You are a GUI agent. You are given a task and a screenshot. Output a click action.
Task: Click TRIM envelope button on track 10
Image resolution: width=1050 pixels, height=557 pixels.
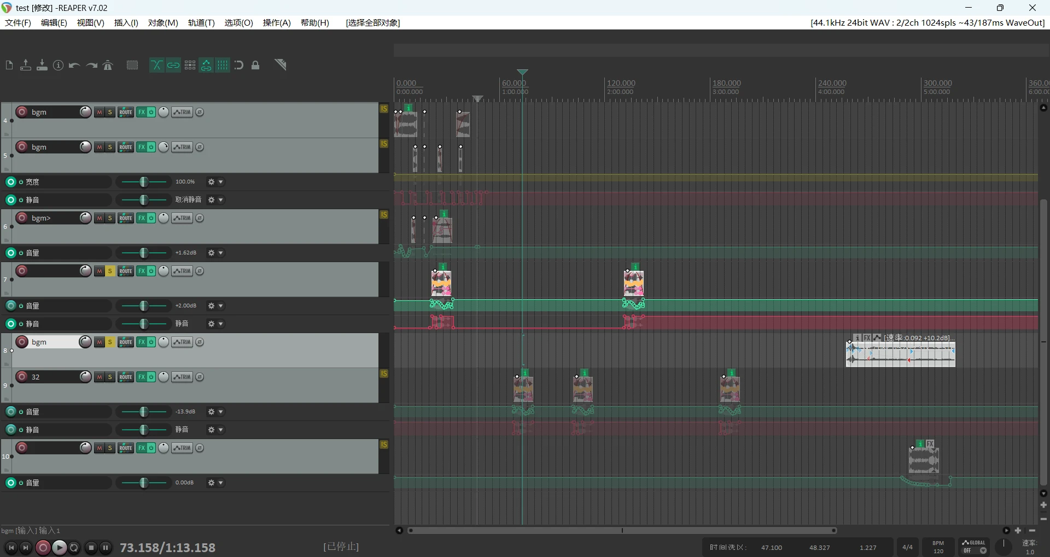coord(182,448)
